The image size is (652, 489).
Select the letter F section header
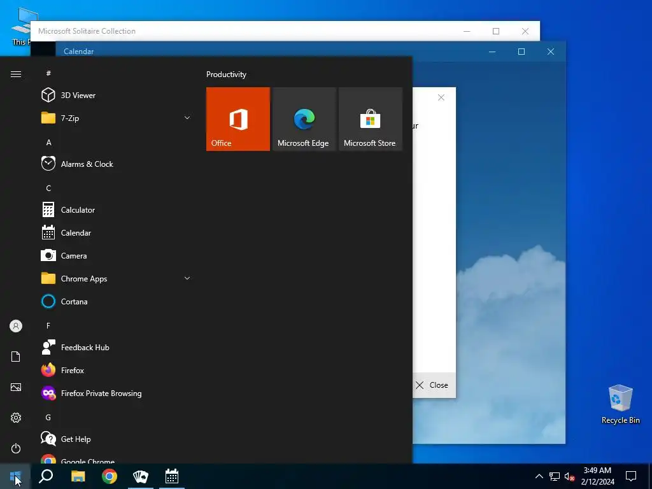coord(48,325)
